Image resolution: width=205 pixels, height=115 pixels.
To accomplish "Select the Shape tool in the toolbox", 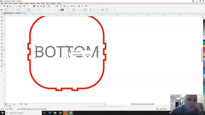I will [2, 17].
